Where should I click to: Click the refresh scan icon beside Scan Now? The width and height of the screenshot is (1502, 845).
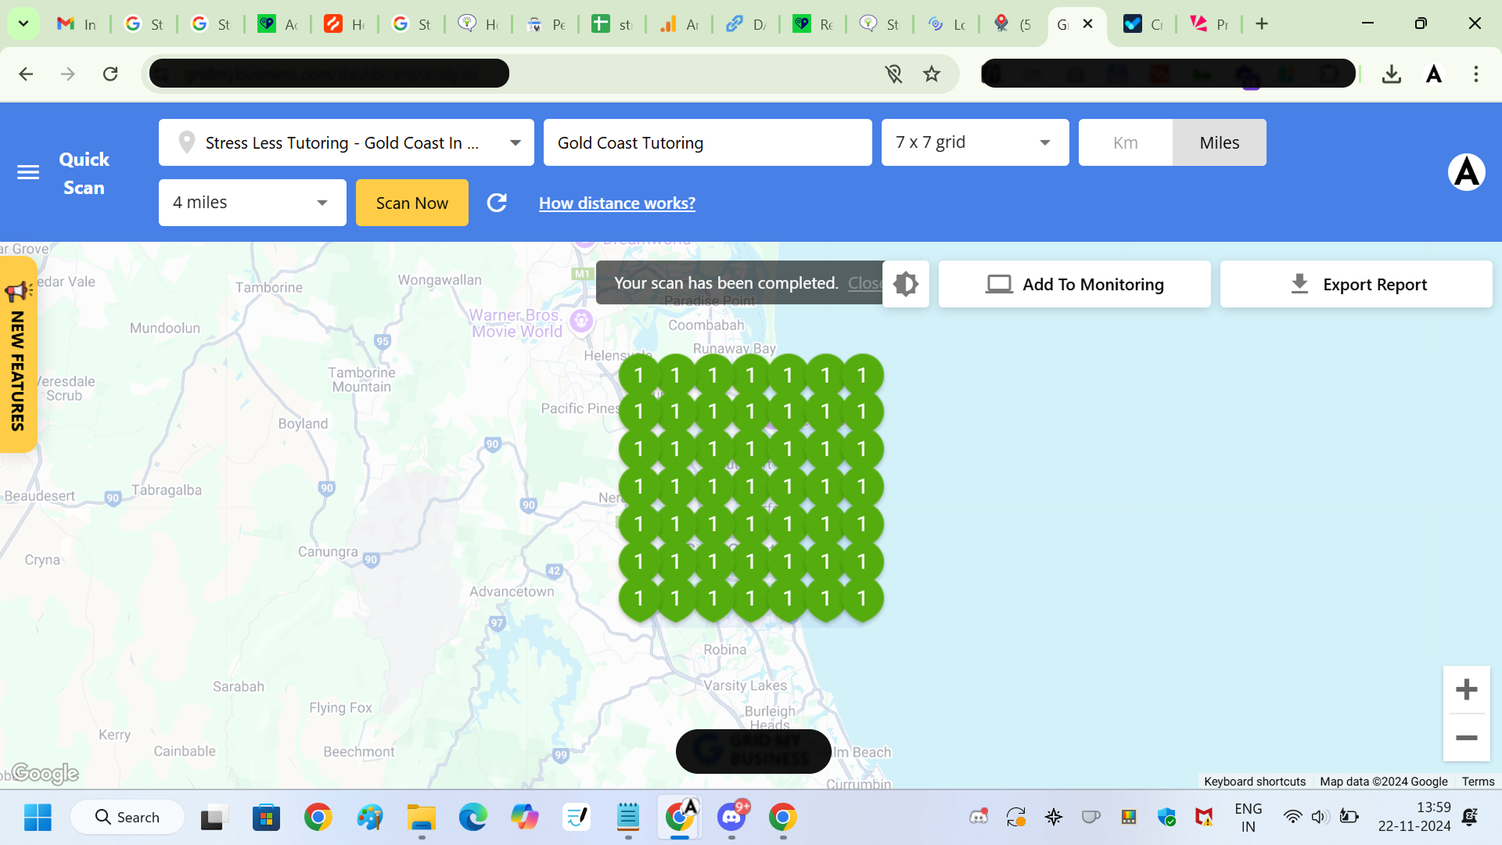pyautogui.click(x=497, y=203)
